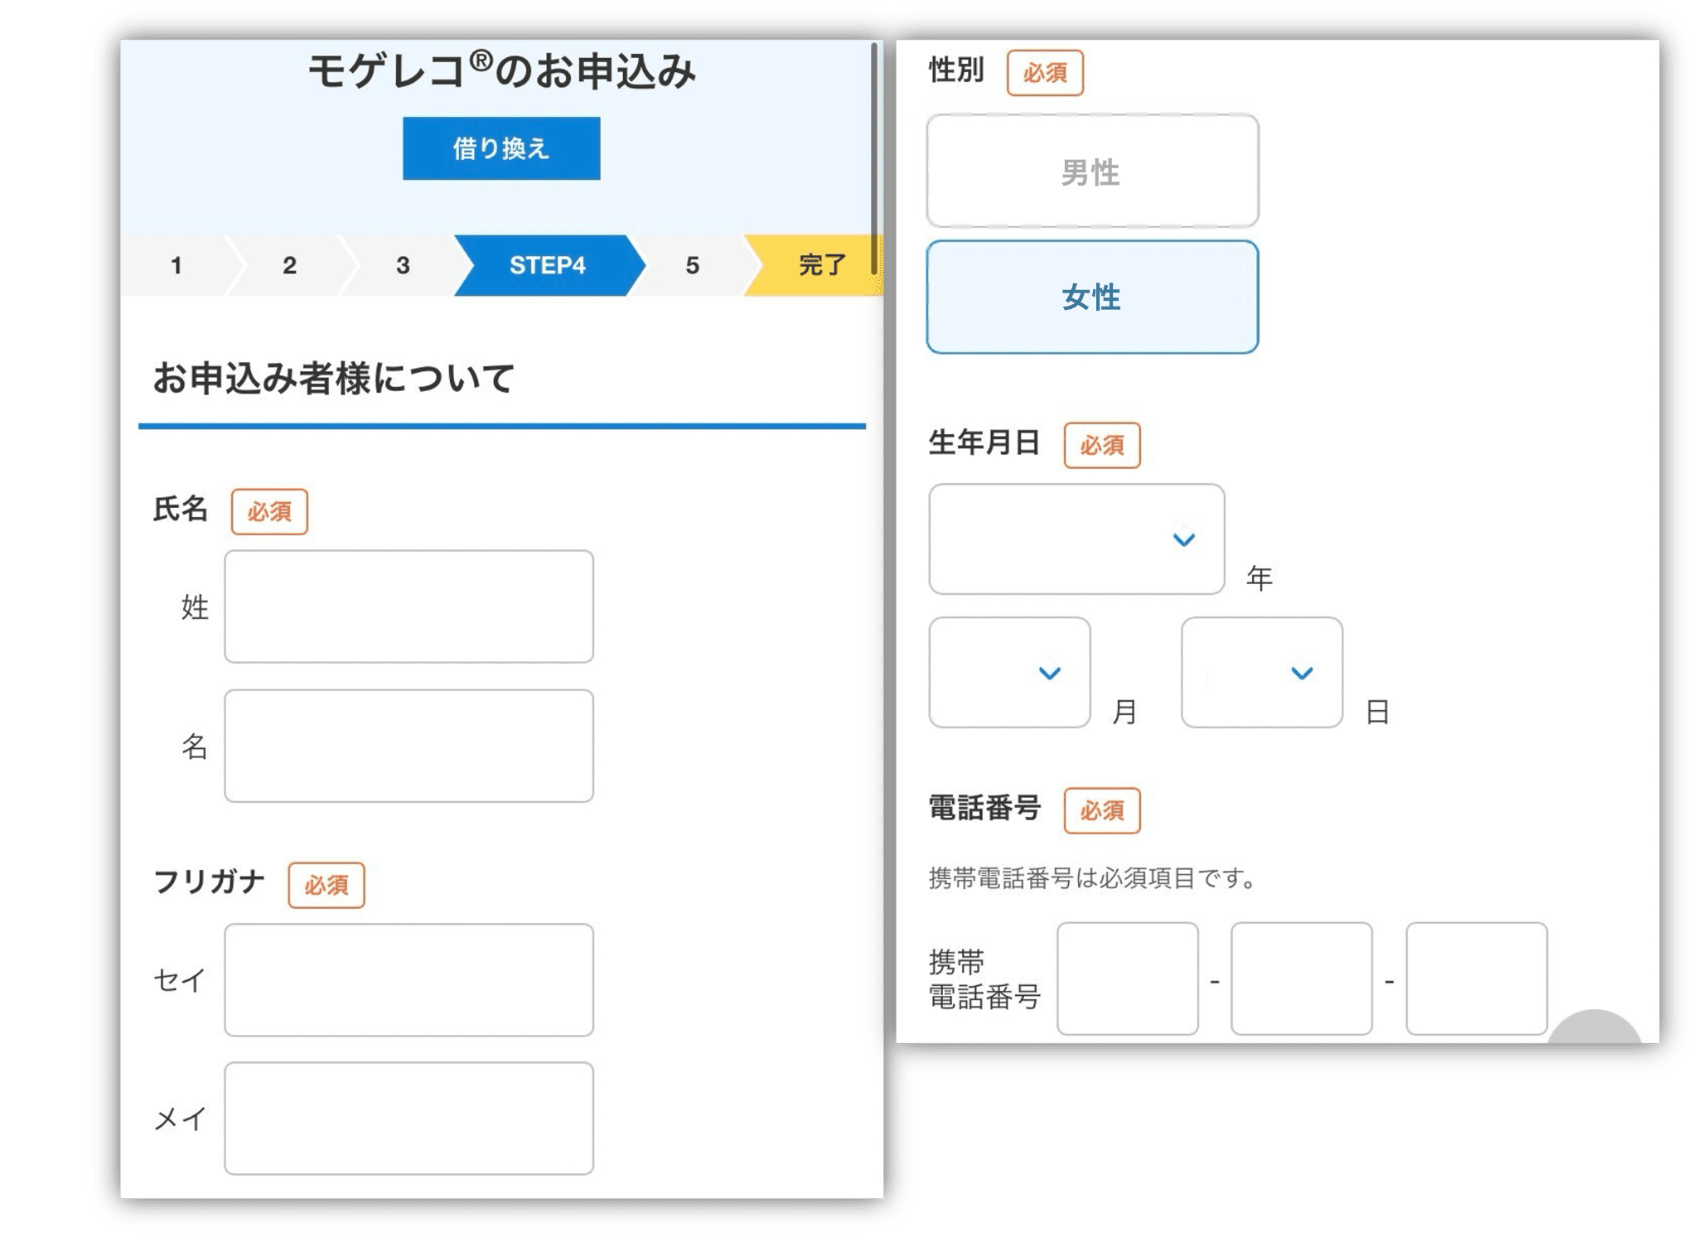Click the 借り換え blue button

pos(501,148)
